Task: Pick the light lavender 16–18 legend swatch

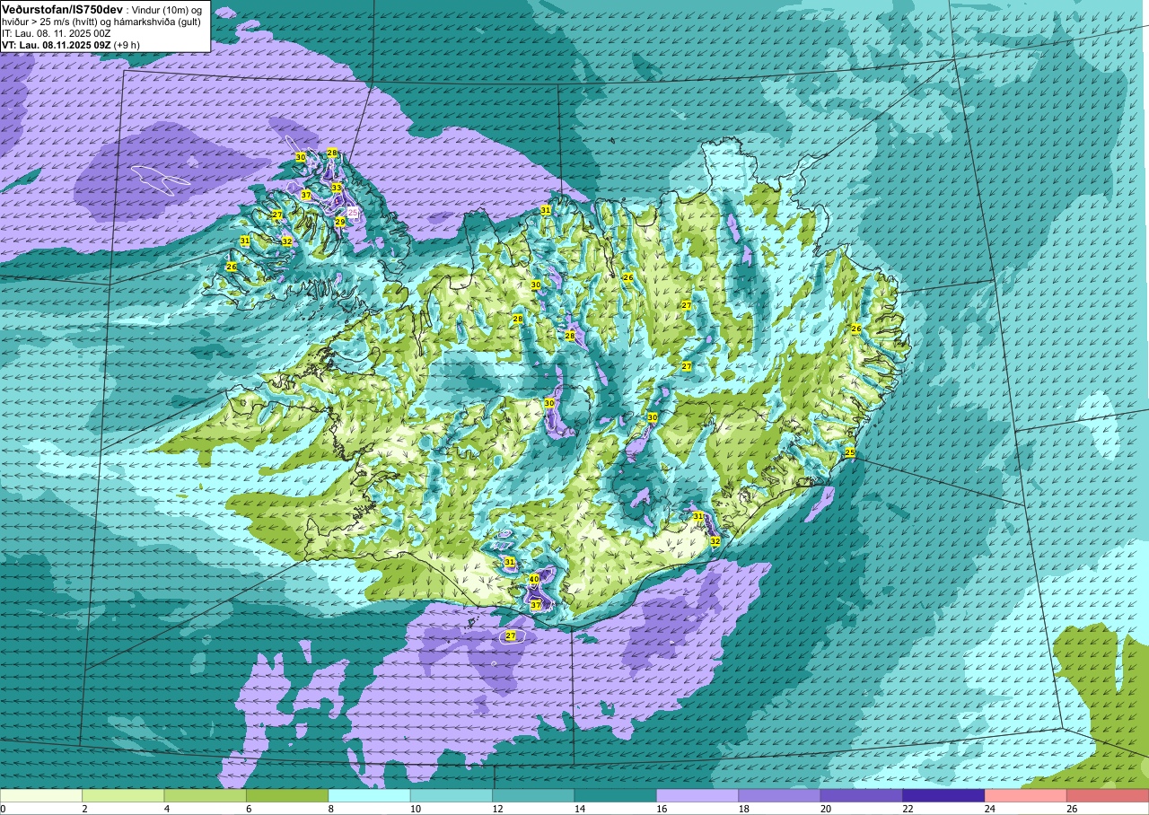Action: click(697, 795)
